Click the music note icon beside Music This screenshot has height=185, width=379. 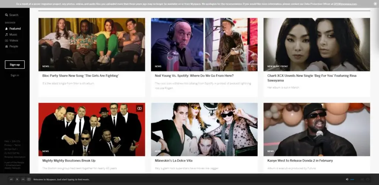pos(7,34)
